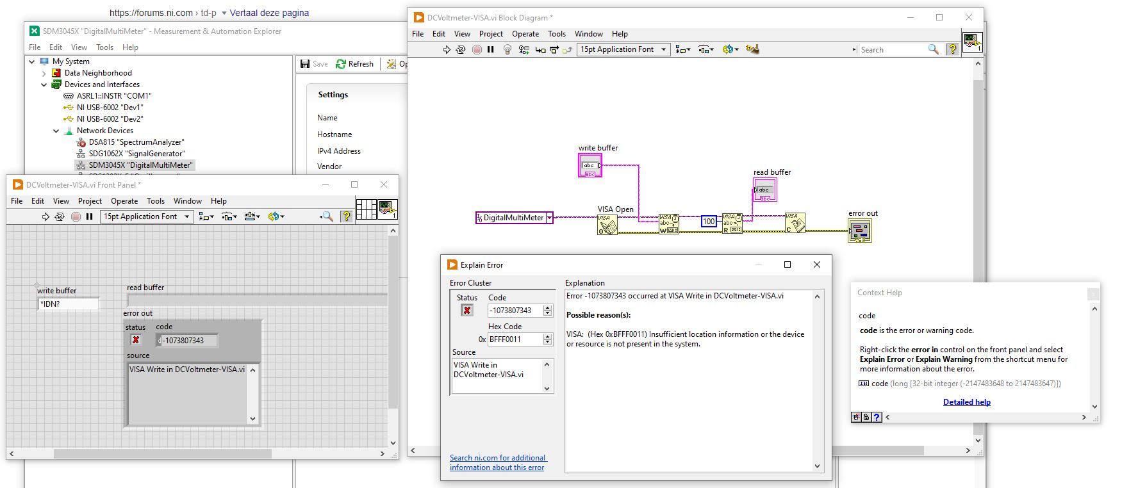Toggle Status checkbox in Explain Error dialog

point(467,311)
